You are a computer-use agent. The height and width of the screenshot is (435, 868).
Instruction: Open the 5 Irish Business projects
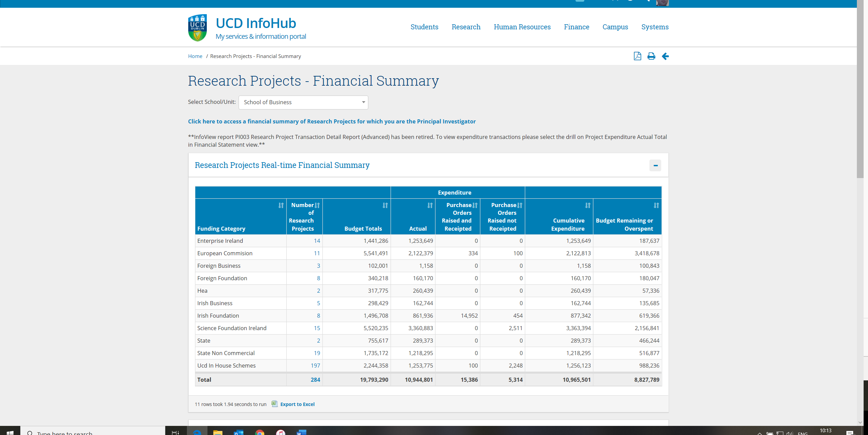318,303
